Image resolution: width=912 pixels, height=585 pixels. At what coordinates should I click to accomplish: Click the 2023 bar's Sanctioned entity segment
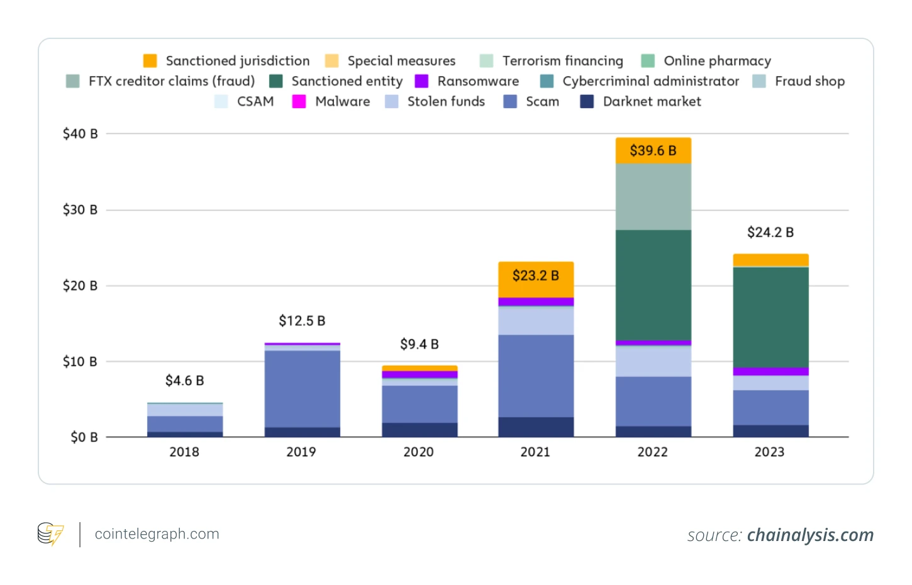click(770, 317)
